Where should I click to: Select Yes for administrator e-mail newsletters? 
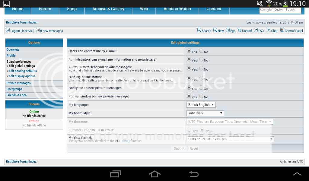coord(189,59)
